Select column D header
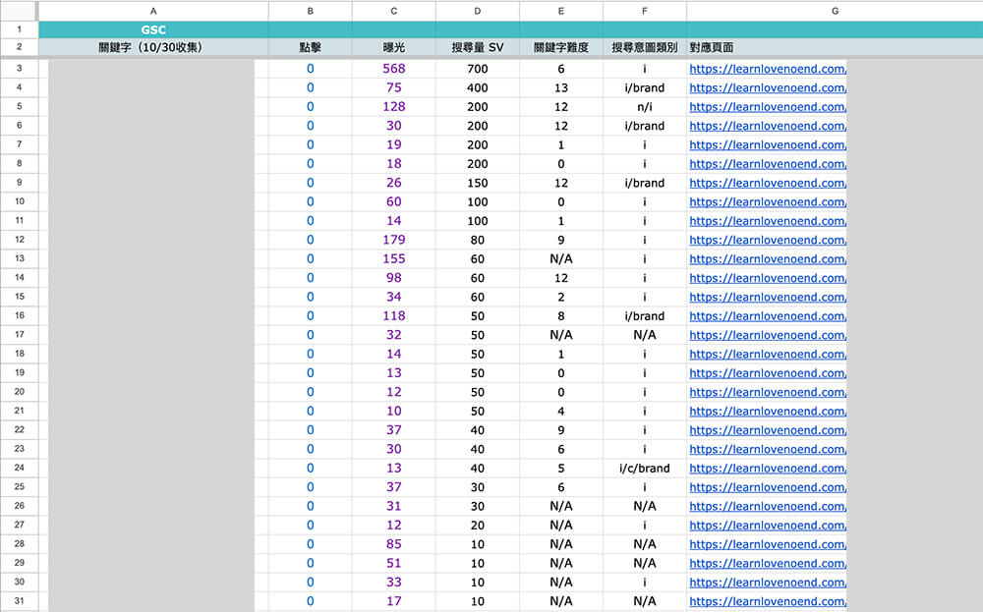983x612 pixels. tap(478, 11)
